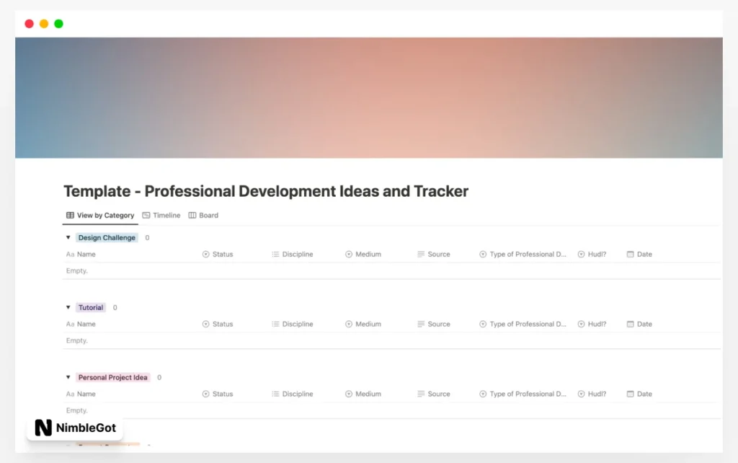Switch to the View by Category tab

pyautogui.click(x=100, y=215)
